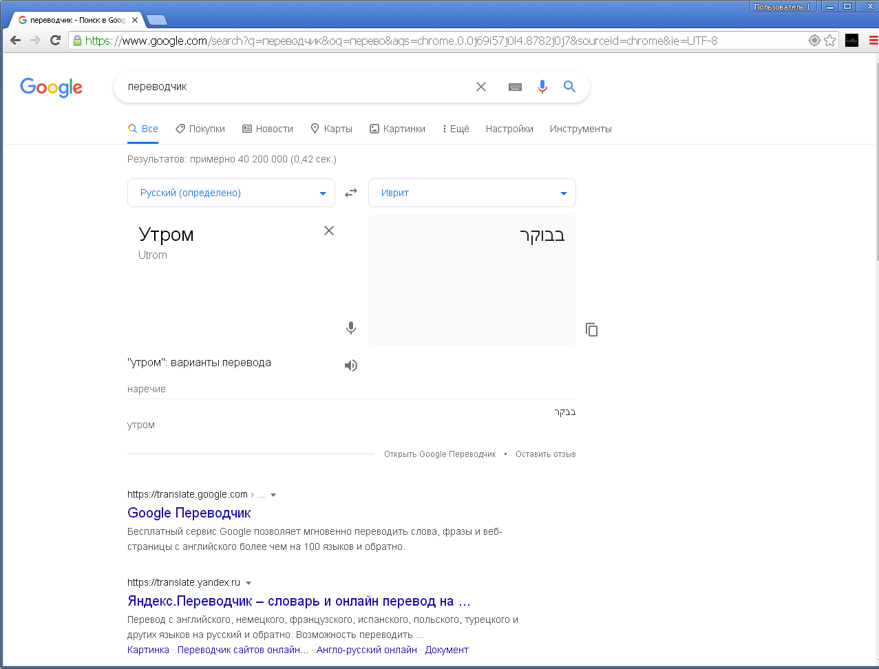This screenshot has height=669, width=879.
Task: Switch to the Новости tab
Action: (268, 129)
